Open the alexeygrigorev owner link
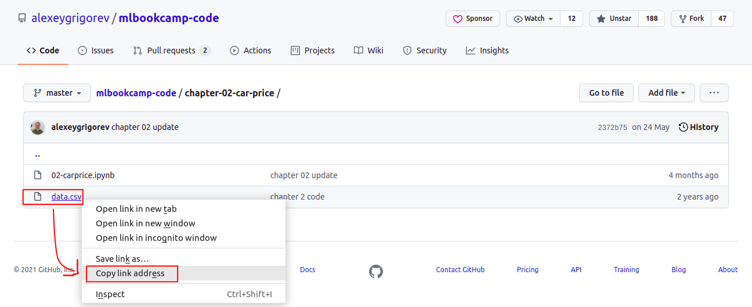This screenshot has width=752, height=307. coord(71,18)
